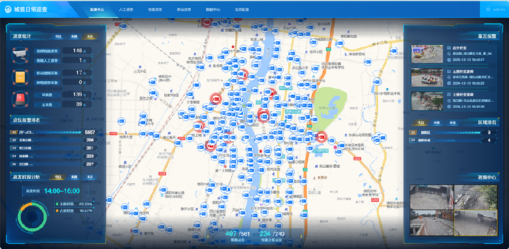
Task: Switch to the 人工巡查 tab
Action: [125, 10]
